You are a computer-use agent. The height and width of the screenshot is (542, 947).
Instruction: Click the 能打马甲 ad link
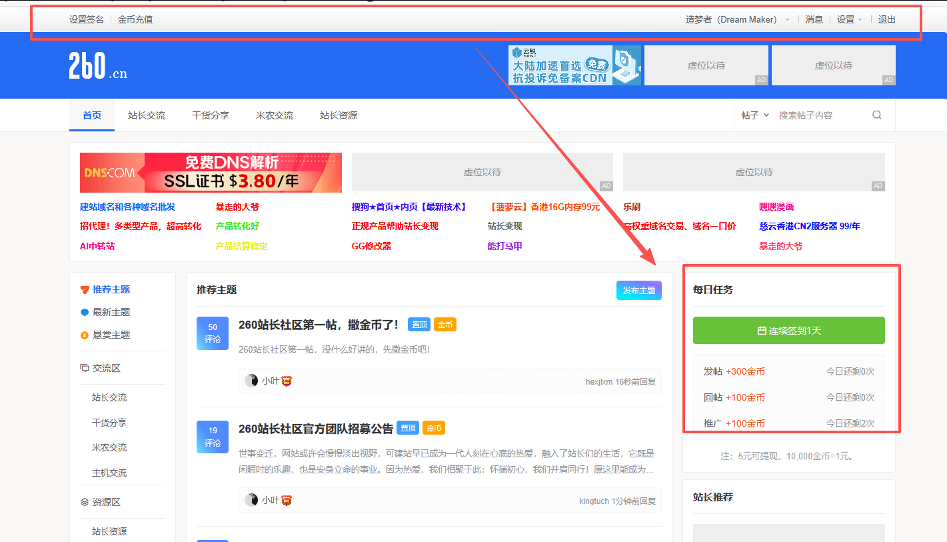(x=504, y=246)
